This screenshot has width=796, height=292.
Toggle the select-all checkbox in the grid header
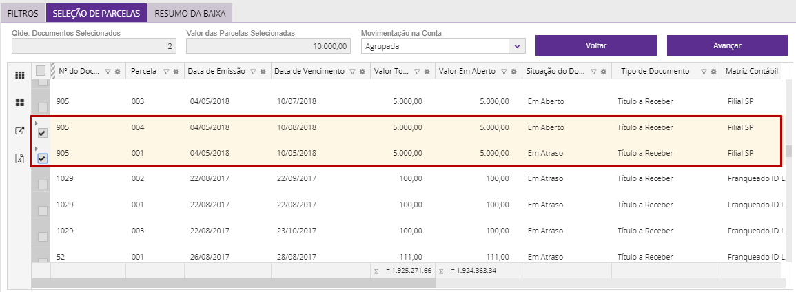[41, 70]
